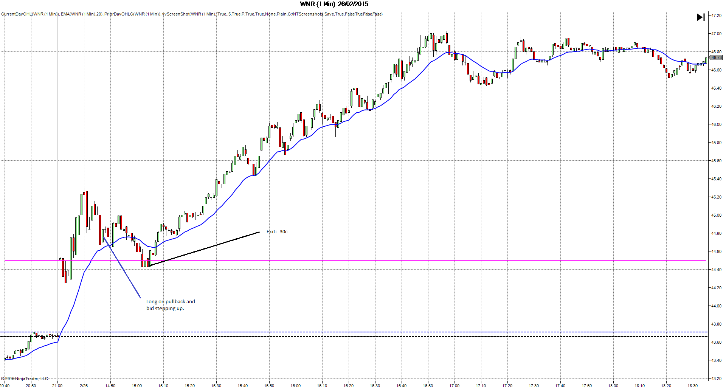Click the 16:00 time axis label
The height and width of the screenshot is (391, 726).
(x=296, y=386)
